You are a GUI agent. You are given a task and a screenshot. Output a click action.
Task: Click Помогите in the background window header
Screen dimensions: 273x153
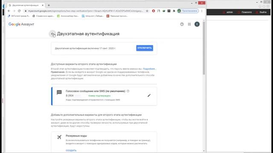tap(245, 12)
